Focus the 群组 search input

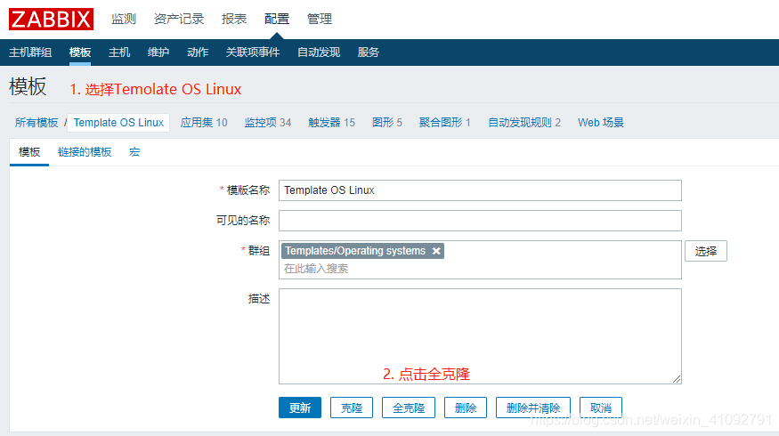click(480, 269)
